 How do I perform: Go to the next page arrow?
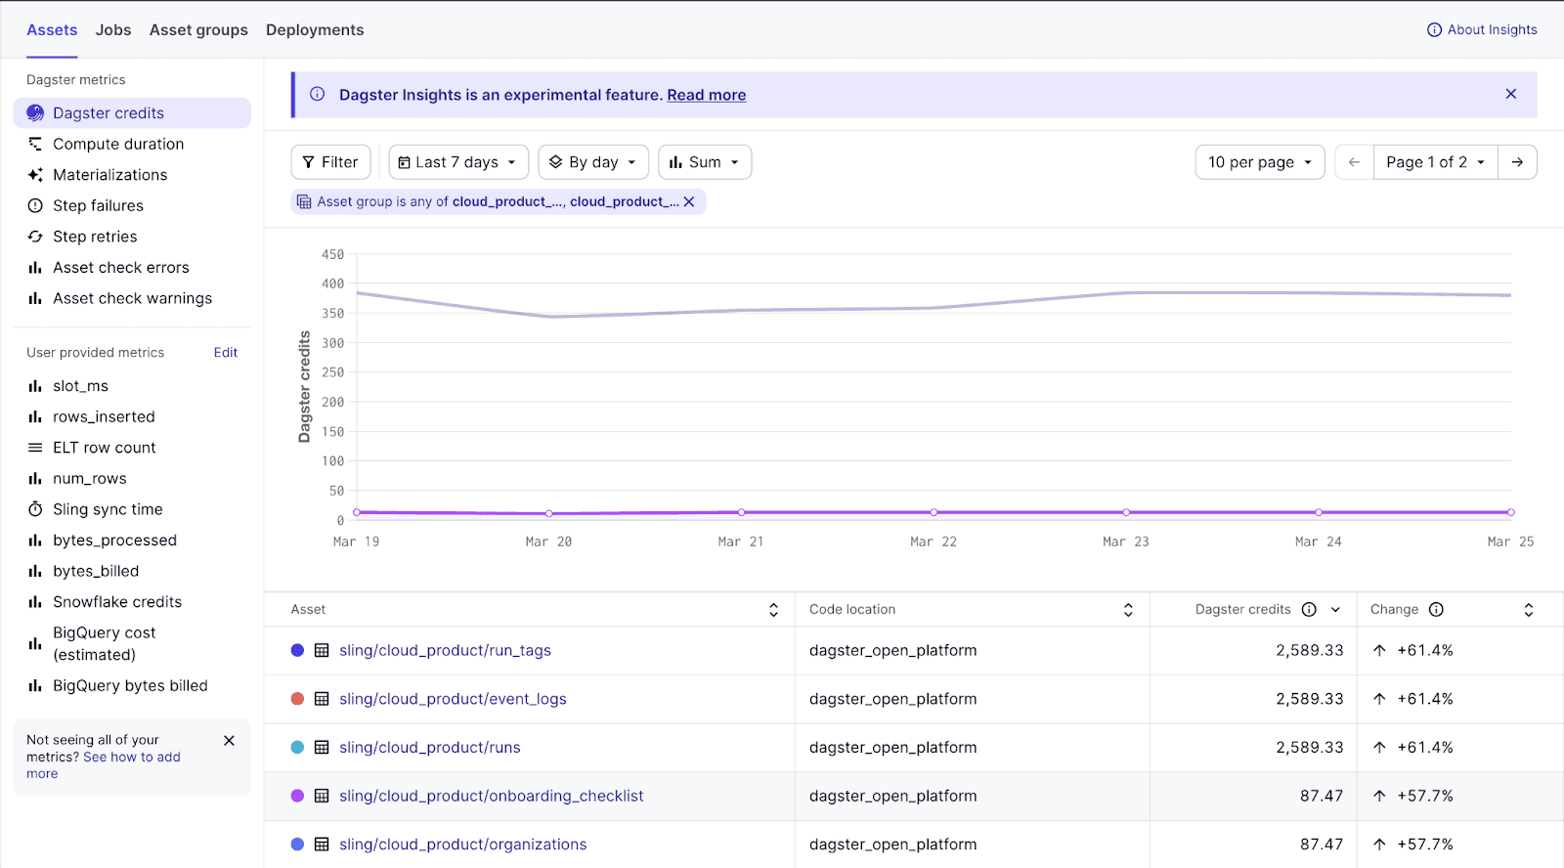click(x=1517, y=162)
